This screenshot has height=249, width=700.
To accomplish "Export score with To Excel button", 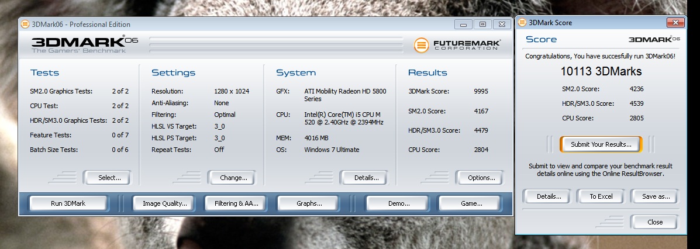I will 601,196.
